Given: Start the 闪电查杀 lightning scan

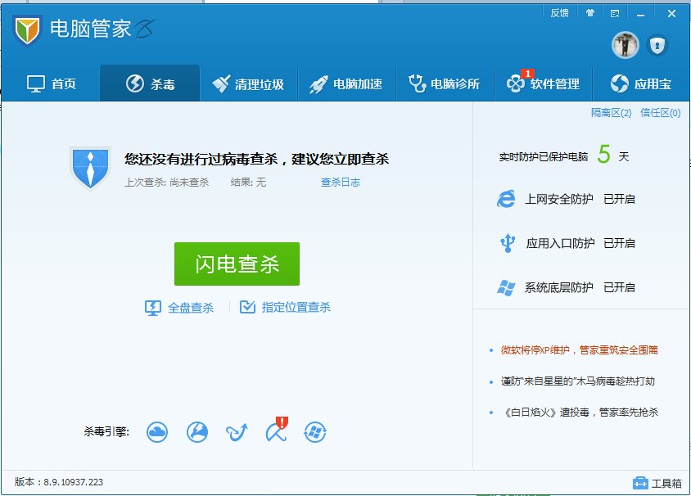Looking at the screenshot, I should coord(237,264).
